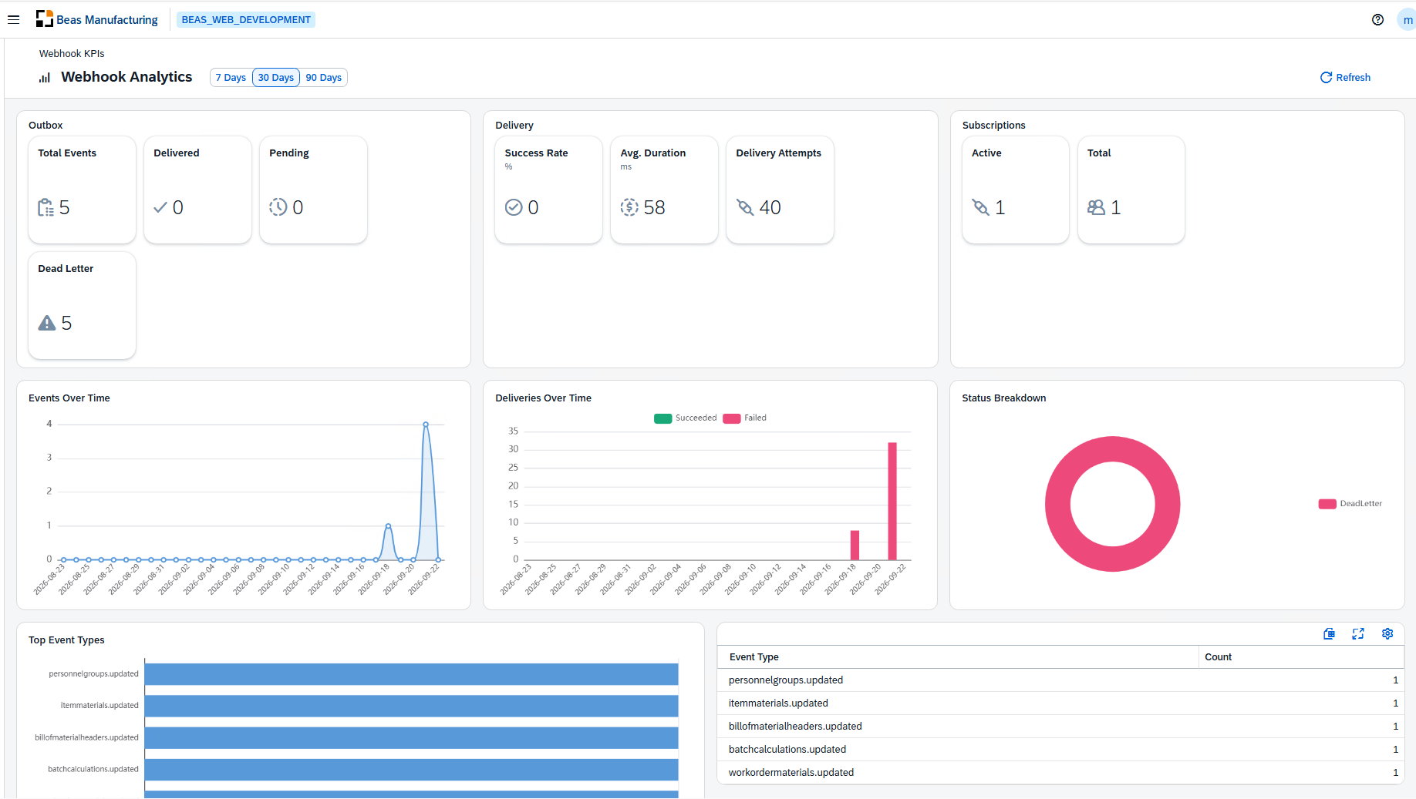Click the batchcalculations.updated chart bar
Screen dimensions: 1416x799
tap(412, 769)
